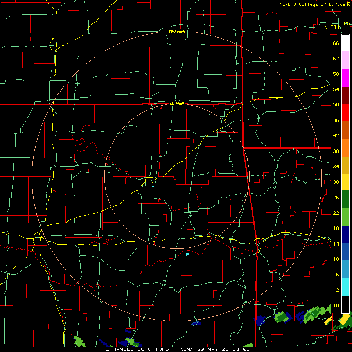The width and height of the screenshot is (352, 352).
Task: Select the navy blue legend swatch
Action: tap(345, 234)
